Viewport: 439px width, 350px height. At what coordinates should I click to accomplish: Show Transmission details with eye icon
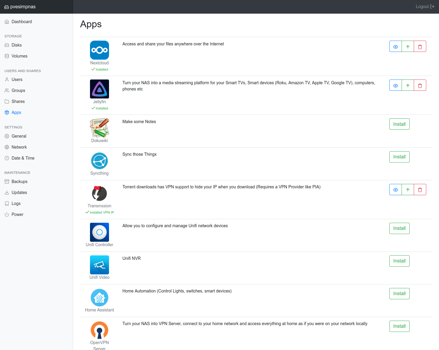point(395,190)
